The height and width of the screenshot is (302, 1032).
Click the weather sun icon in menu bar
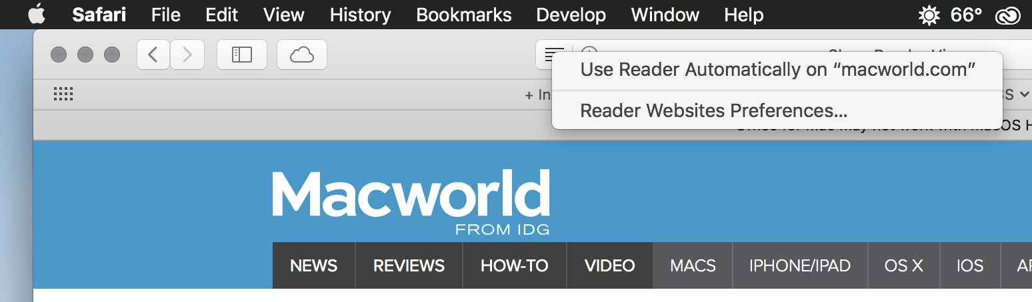(x=929, y=15)
